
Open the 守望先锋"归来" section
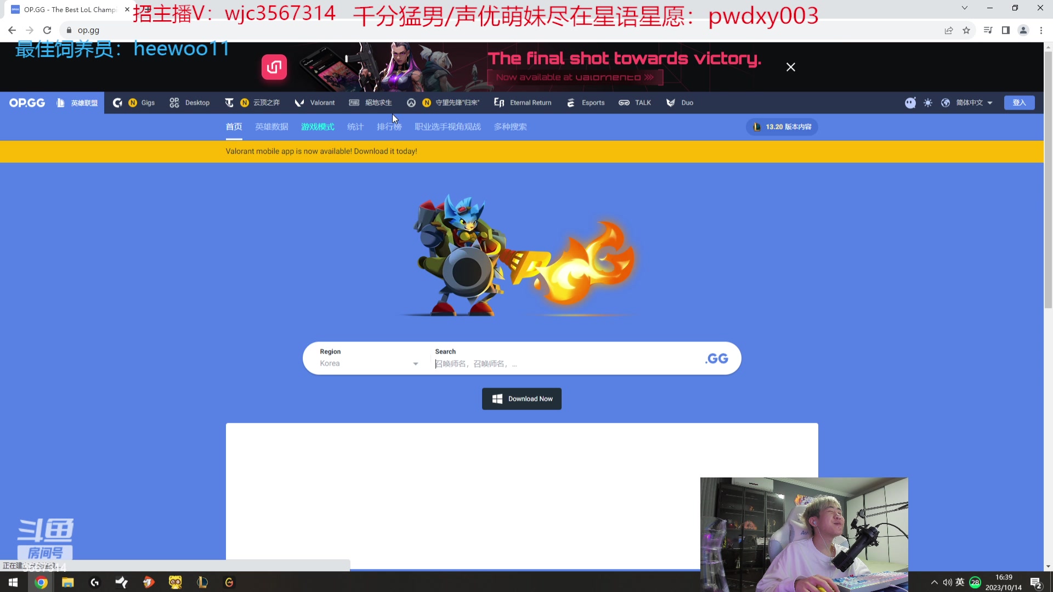443,103
